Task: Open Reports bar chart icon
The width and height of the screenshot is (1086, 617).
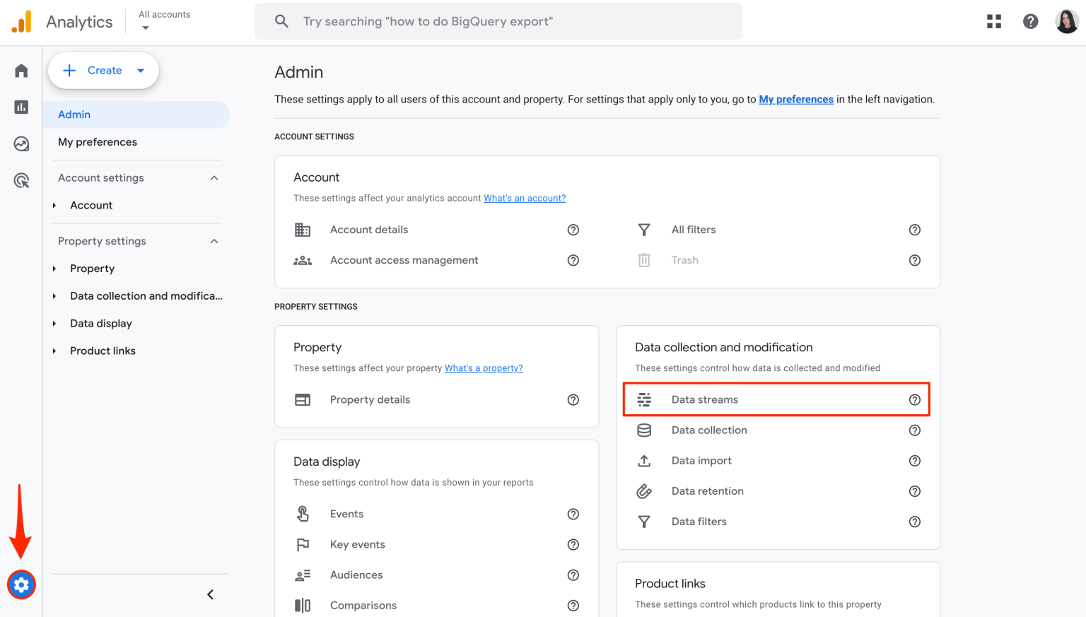Action: point(21,107)
